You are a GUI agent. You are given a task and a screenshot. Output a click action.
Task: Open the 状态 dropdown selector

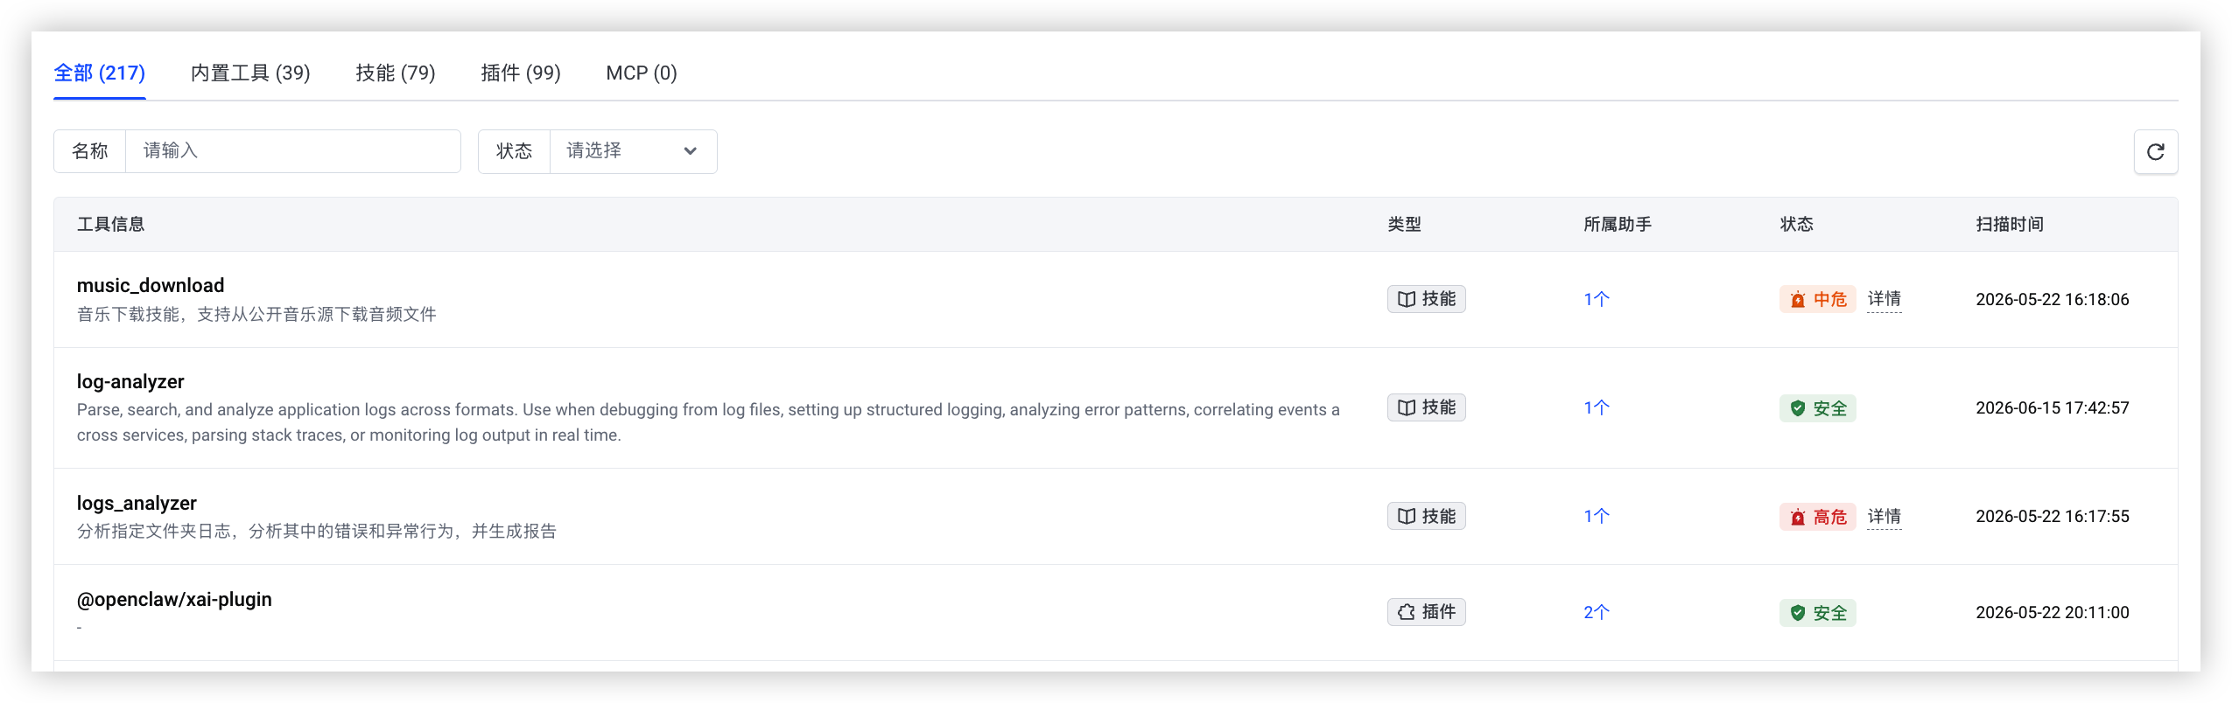coord(633,151)
